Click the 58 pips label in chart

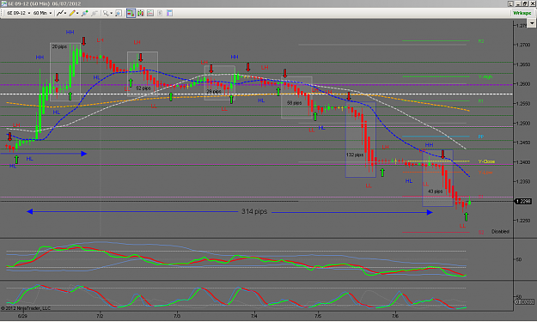tap(294, 103)
